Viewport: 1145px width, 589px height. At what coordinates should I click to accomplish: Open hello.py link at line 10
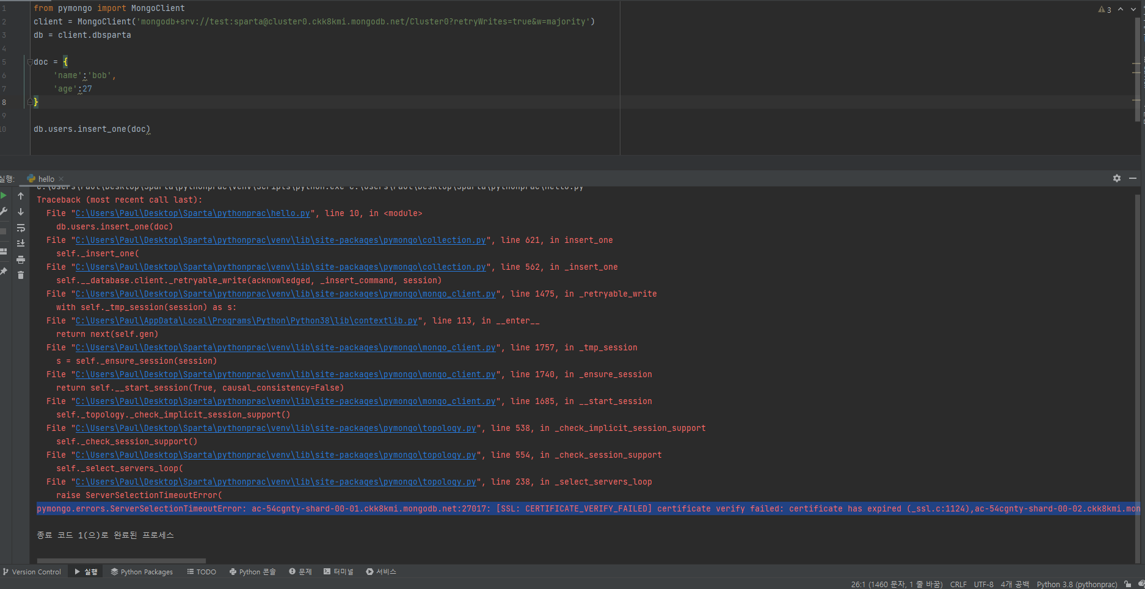(192, 213)
